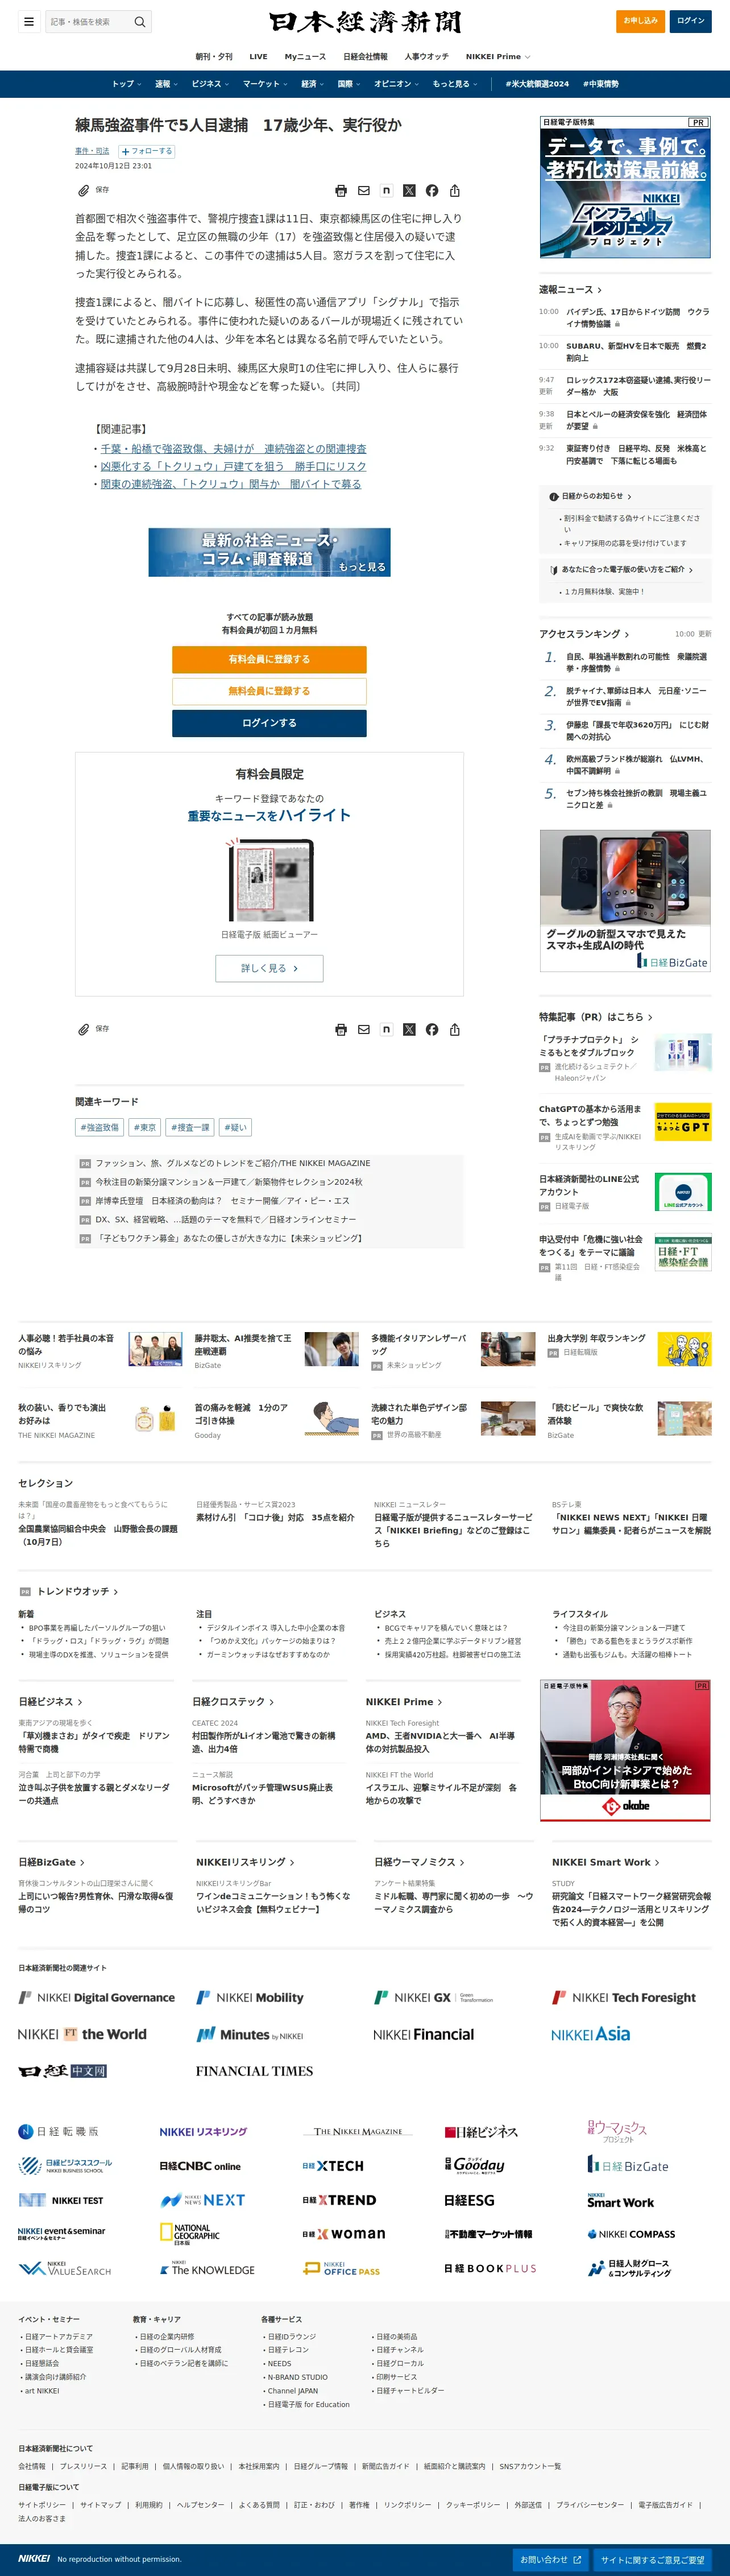Focus the 記事・株価を検索 search field
Image resolution: width=730 pixels, height=2576 pixels.
(x=88, y=22)
